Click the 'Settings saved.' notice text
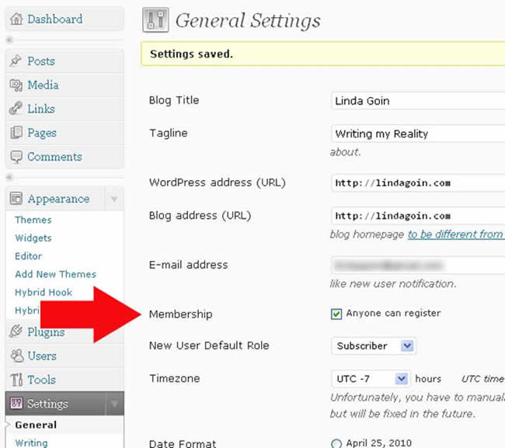 click(x=191, y=54)
